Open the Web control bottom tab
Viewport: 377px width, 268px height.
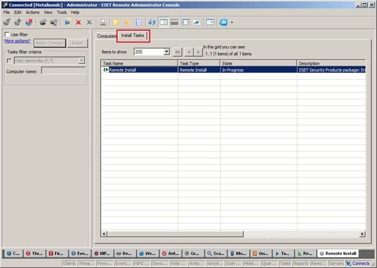[x=148, y=254]
